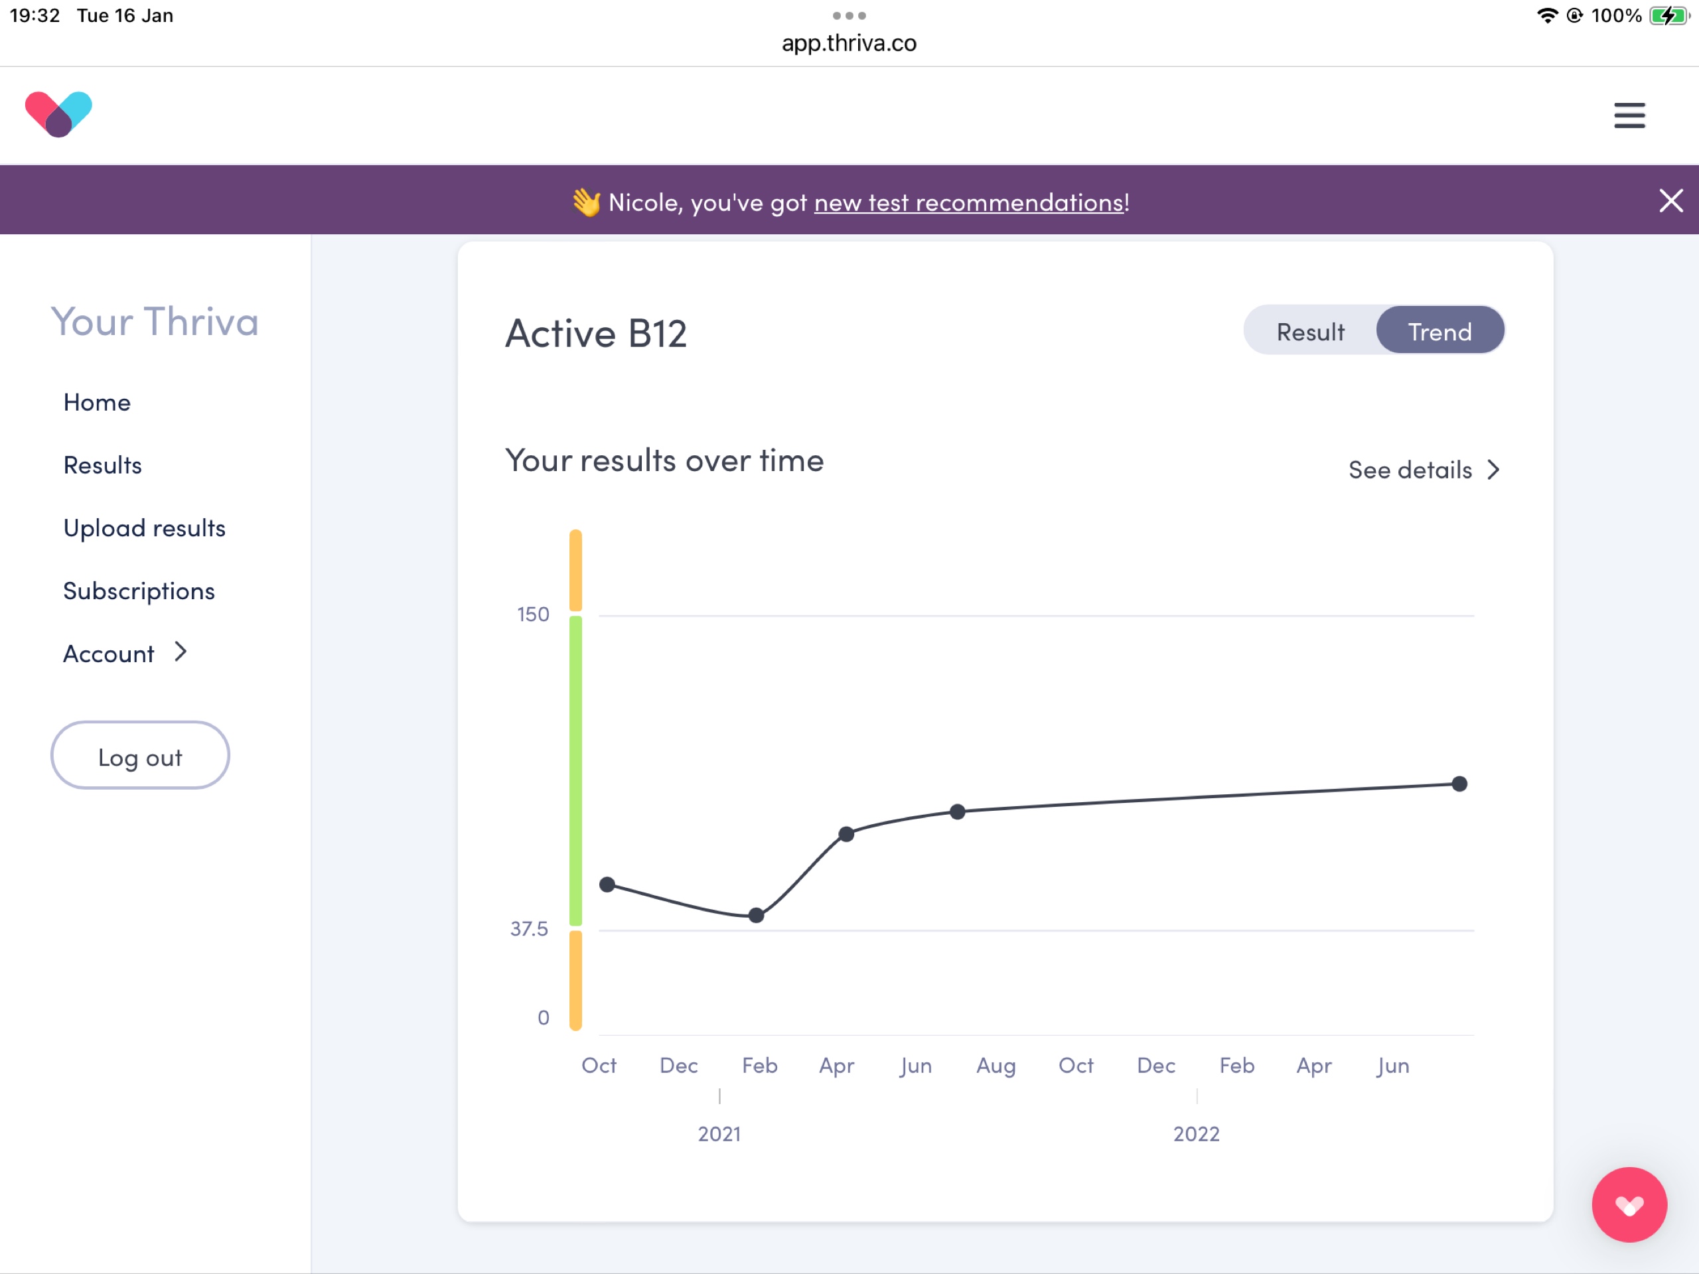The height and width of the screenshot is (1274, 1699).
Task: Click the lower orange range bar
Action: pos(575,980)
